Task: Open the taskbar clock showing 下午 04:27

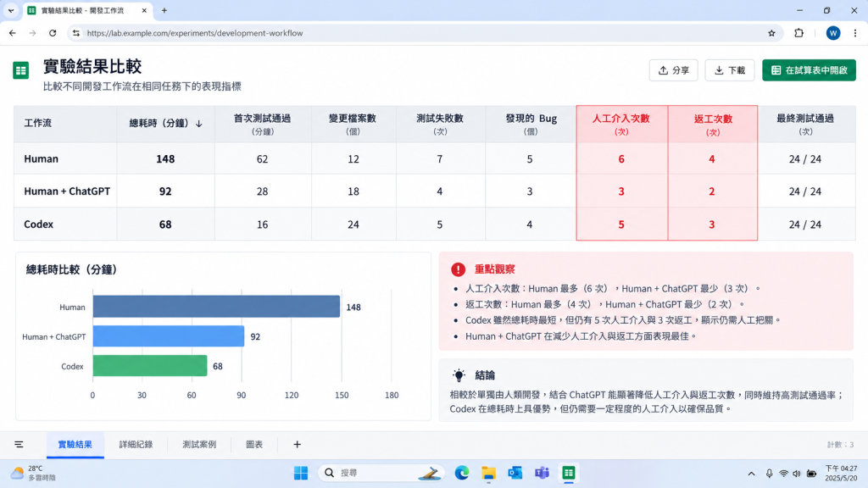Action: pyautogui.click(x=841, y=473)
